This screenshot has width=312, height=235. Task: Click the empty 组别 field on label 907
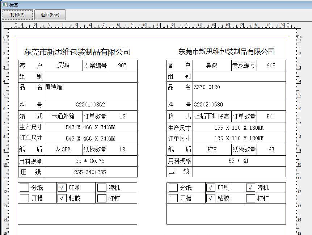90,77
